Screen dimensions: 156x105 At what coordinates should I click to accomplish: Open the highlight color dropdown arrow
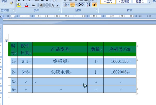coord(22,5)
